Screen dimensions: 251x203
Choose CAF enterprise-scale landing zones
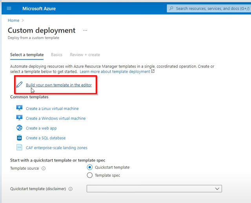[x=56, y=148]
